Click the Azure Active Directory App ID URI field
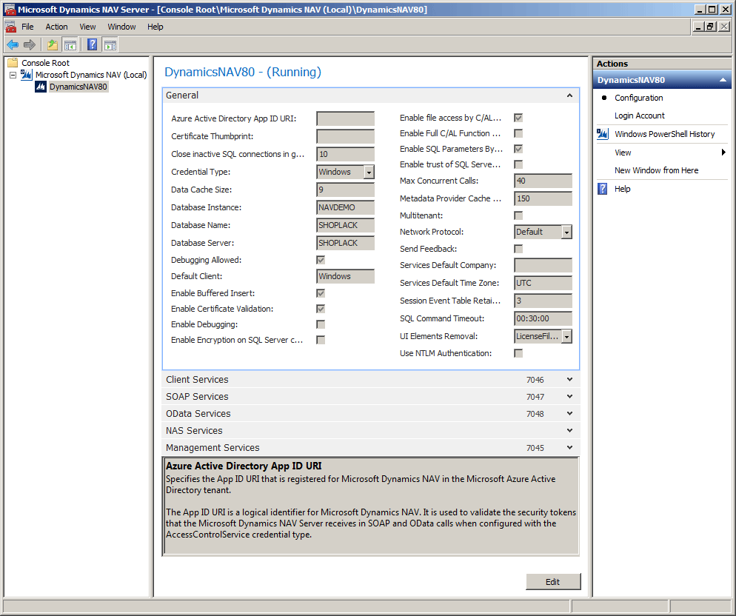This screenshot has height=616, width=736. [346, 118]
